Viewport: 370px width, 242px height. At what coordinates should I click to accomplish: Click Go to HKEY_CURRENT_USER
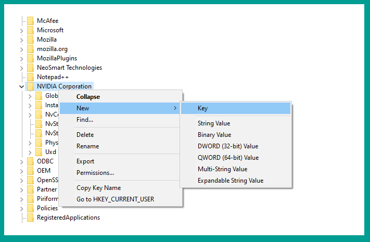pyautogui.click(x=115, y=199)
